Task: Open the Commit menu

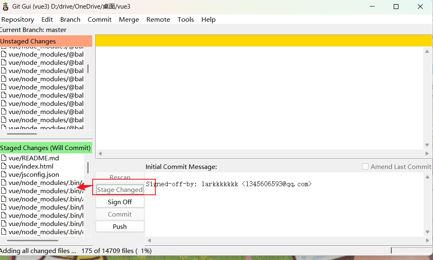Action: [x=99, y=20]
